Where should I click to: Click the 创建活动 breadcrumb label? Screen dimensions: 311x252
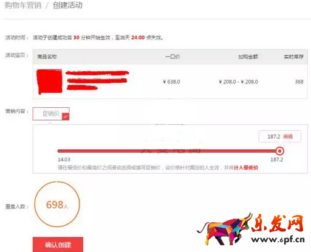point(67,5)
